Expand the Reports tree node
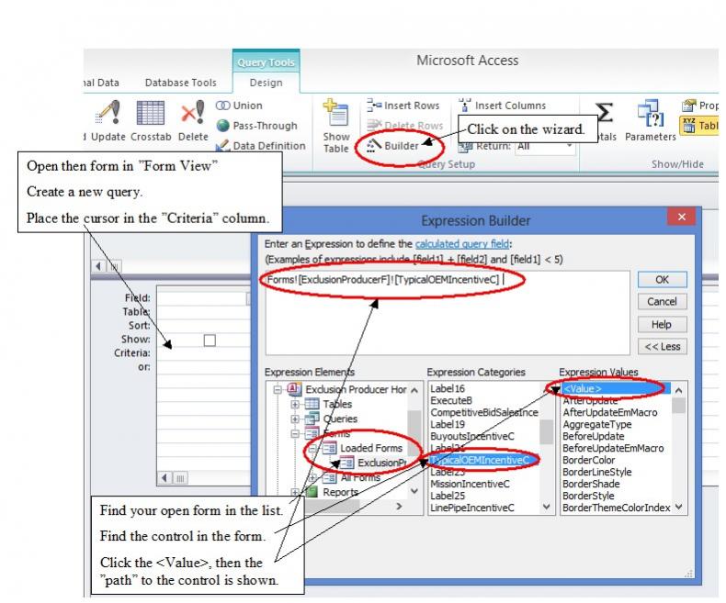This screenshot has height=603, width=726. tap(294, 492)
